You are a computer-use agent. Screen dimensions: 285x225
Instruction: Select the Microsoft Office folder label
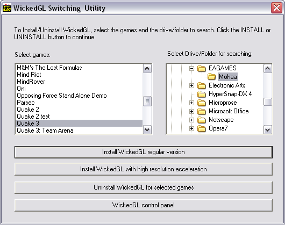(229, 111)
